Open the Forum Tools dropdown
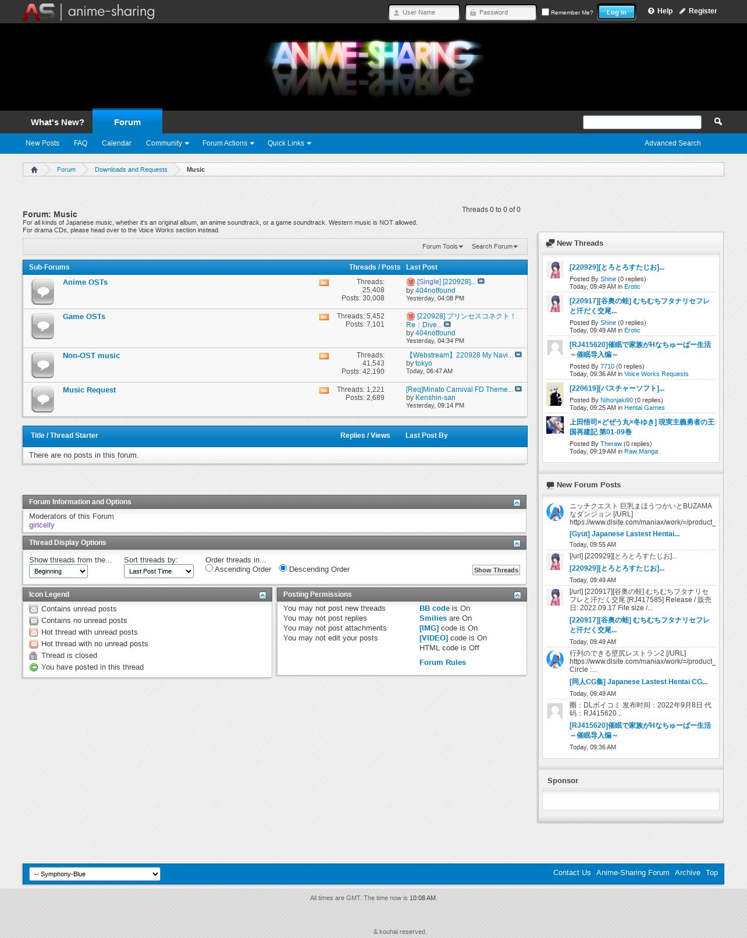Viewport: 747px width, 938px height. (443, 246)
